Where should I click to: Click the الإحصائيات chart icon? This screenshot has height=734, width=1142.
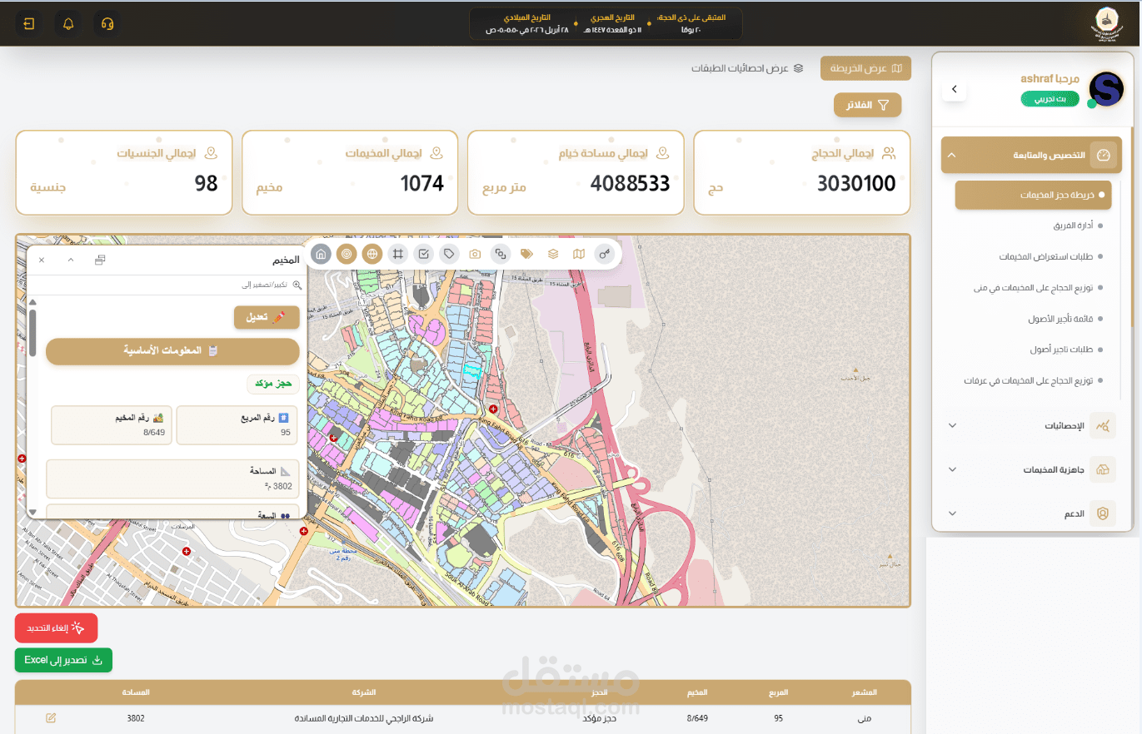1103,425
